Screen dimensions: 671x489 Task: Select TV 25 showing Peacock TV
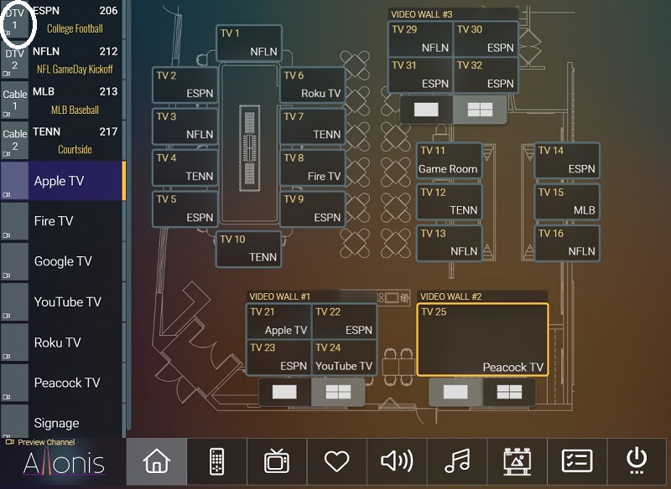coord(483,340)
